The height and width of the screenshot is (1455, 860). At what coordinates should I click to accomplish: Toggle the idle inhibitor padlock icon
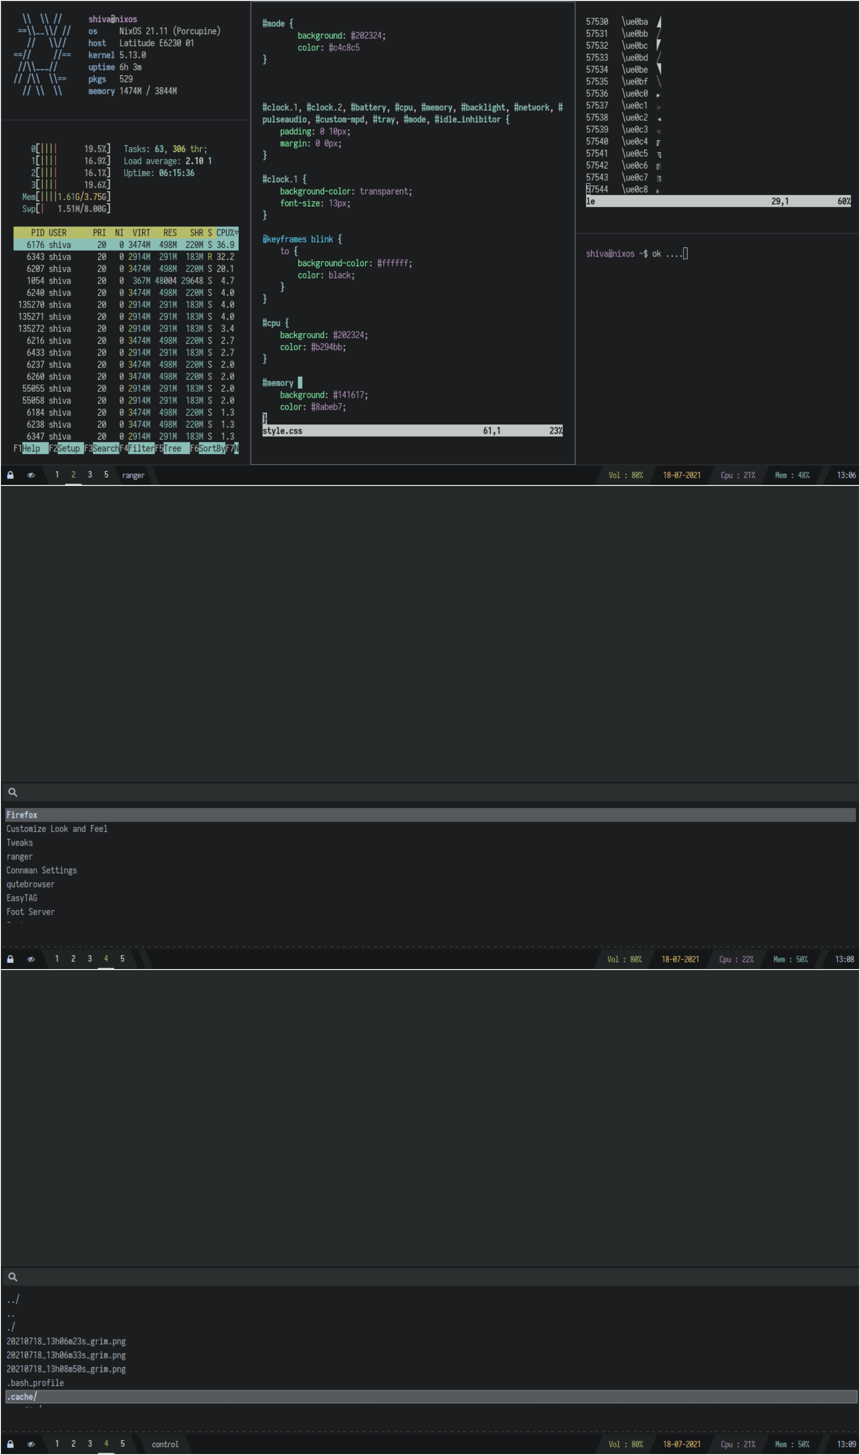coord(9,475)
